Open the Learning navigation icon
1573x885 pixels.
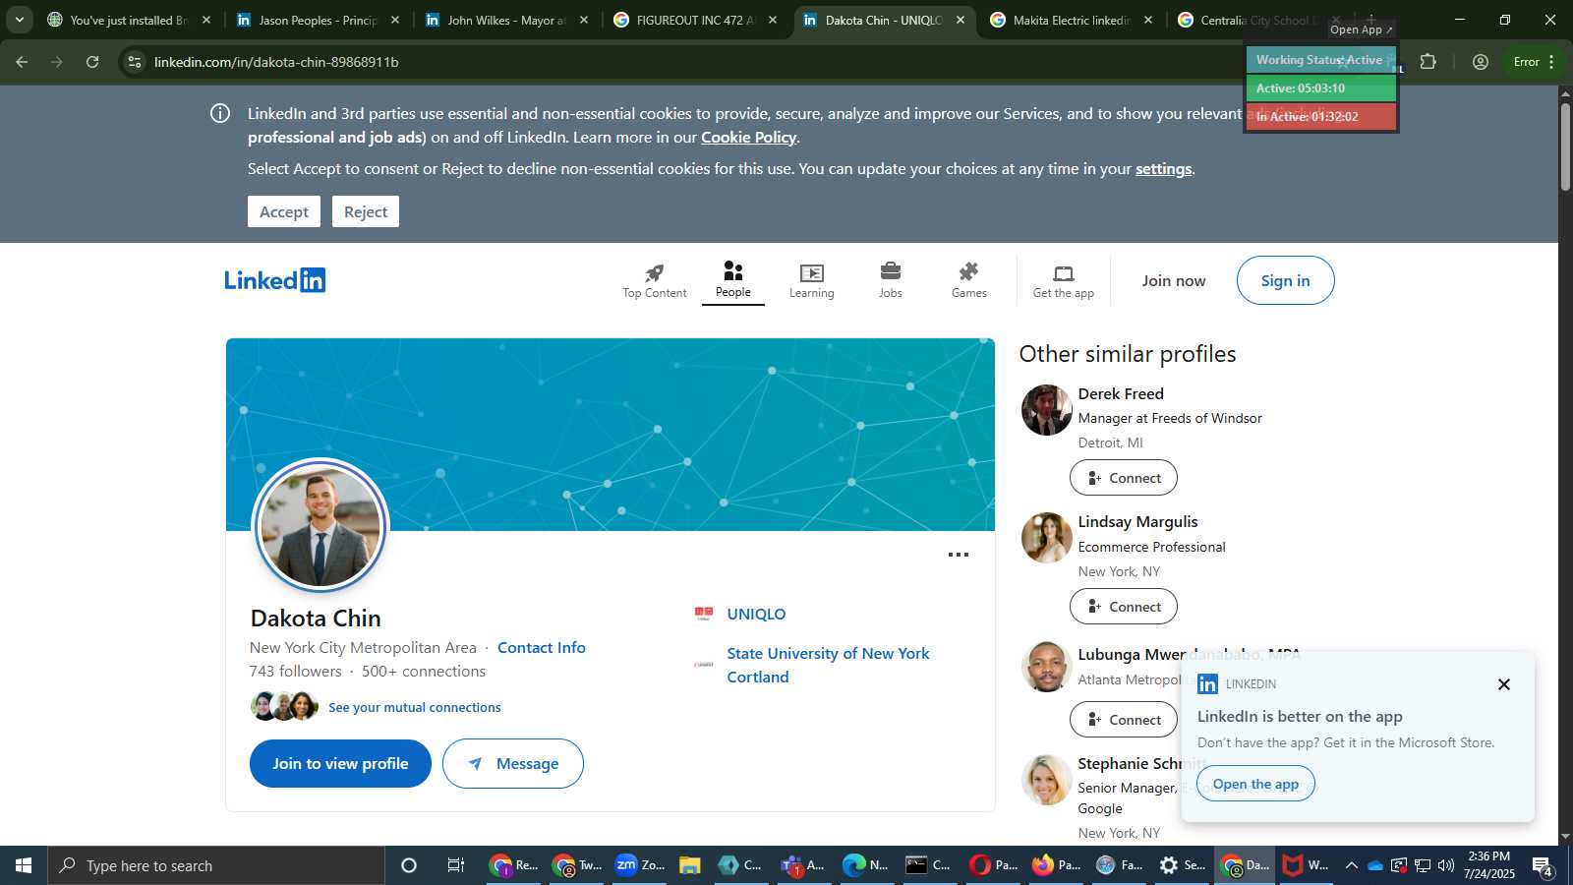[811, 280]
